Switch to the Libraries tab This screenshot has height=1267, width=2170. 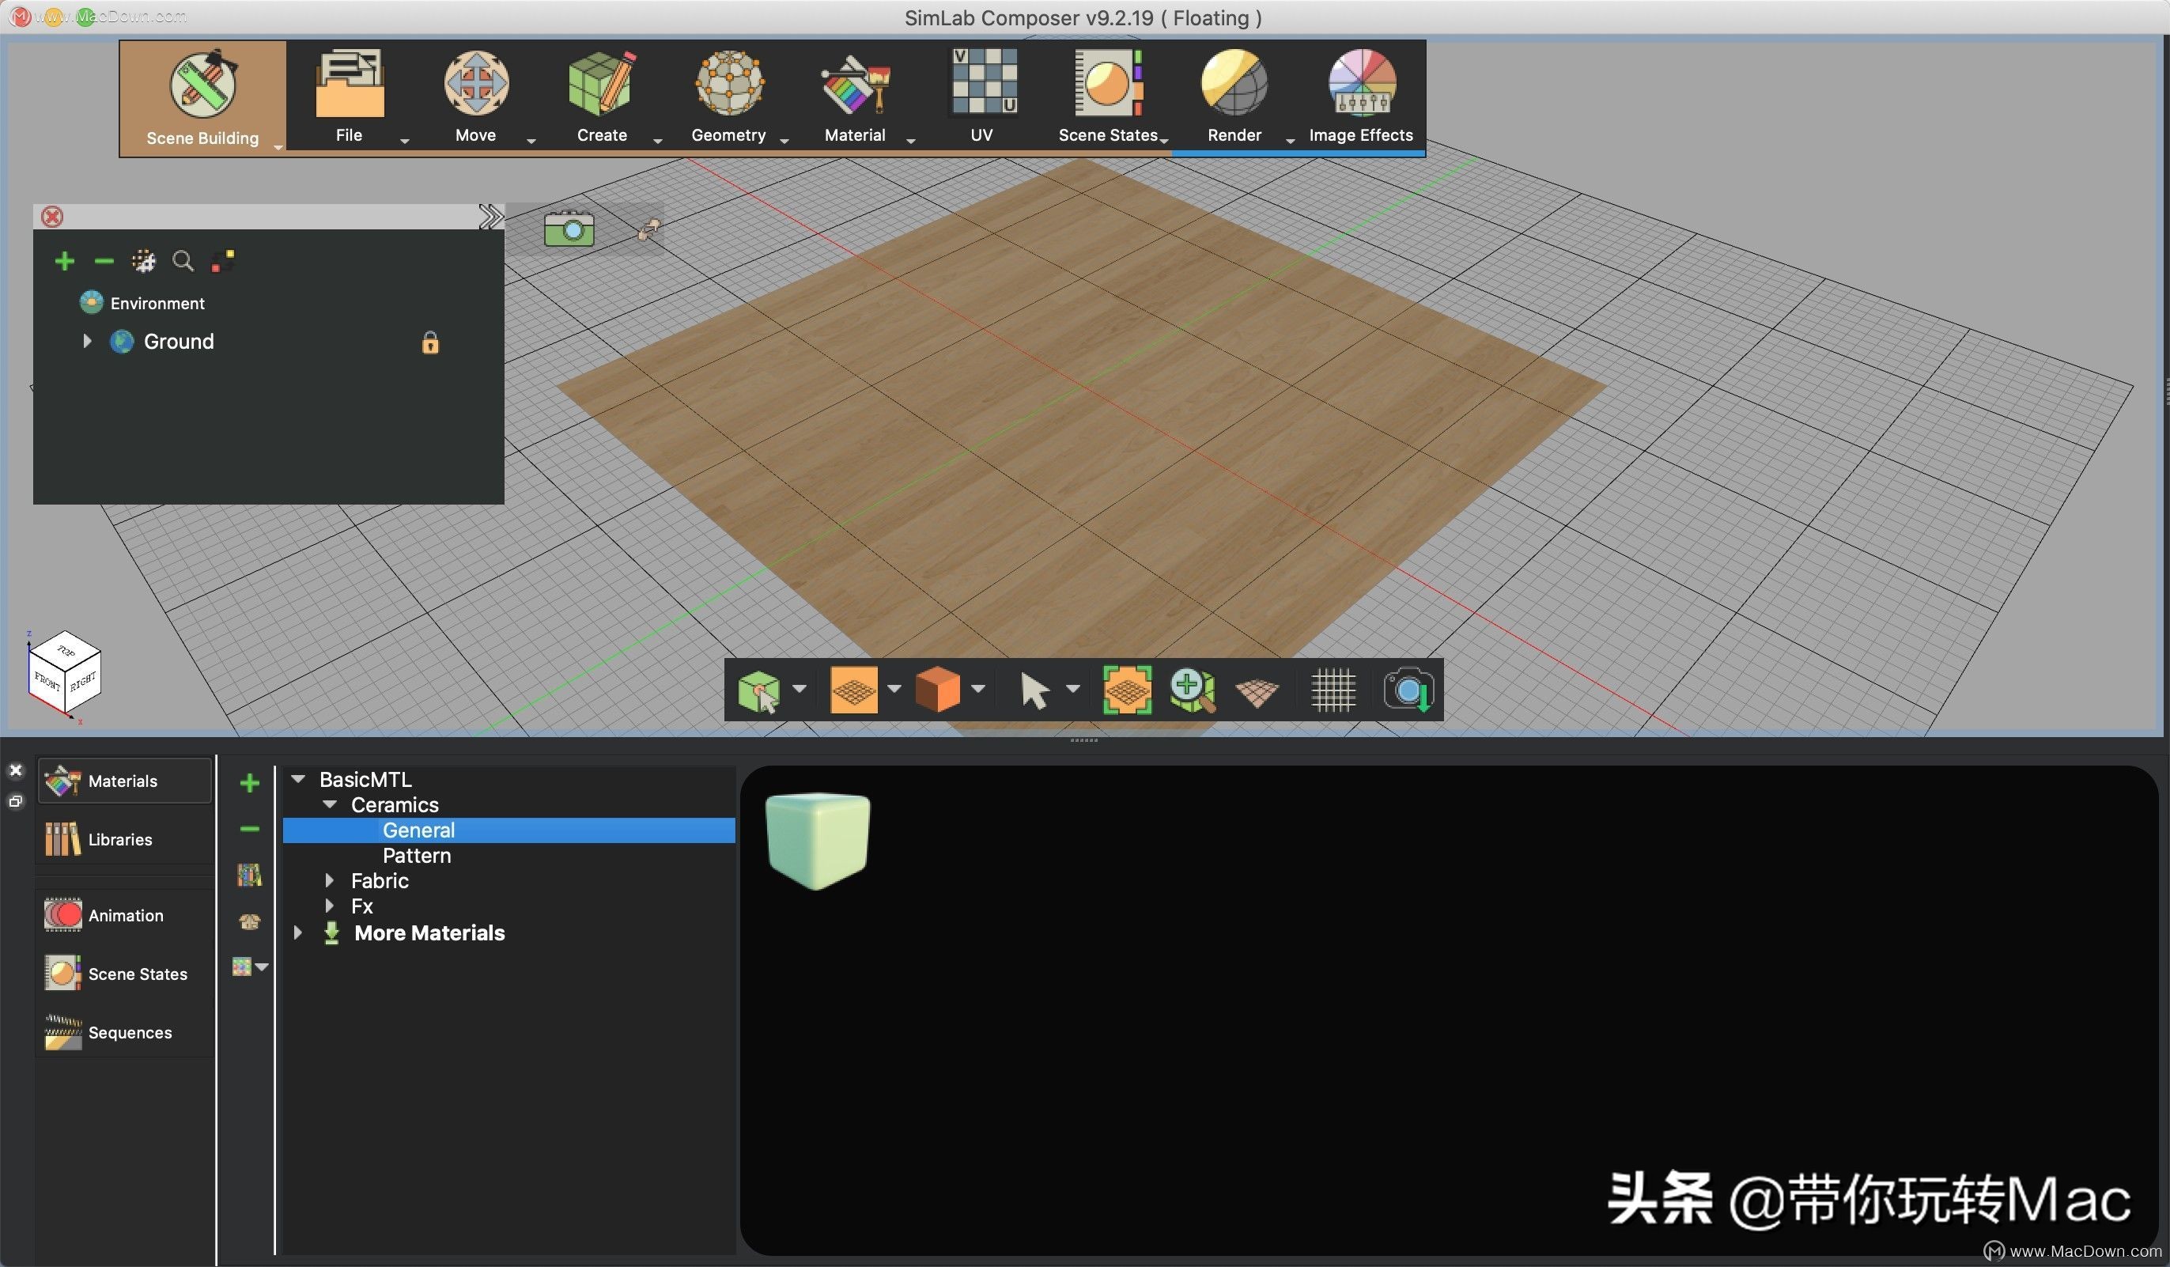(x=125, y=840)
